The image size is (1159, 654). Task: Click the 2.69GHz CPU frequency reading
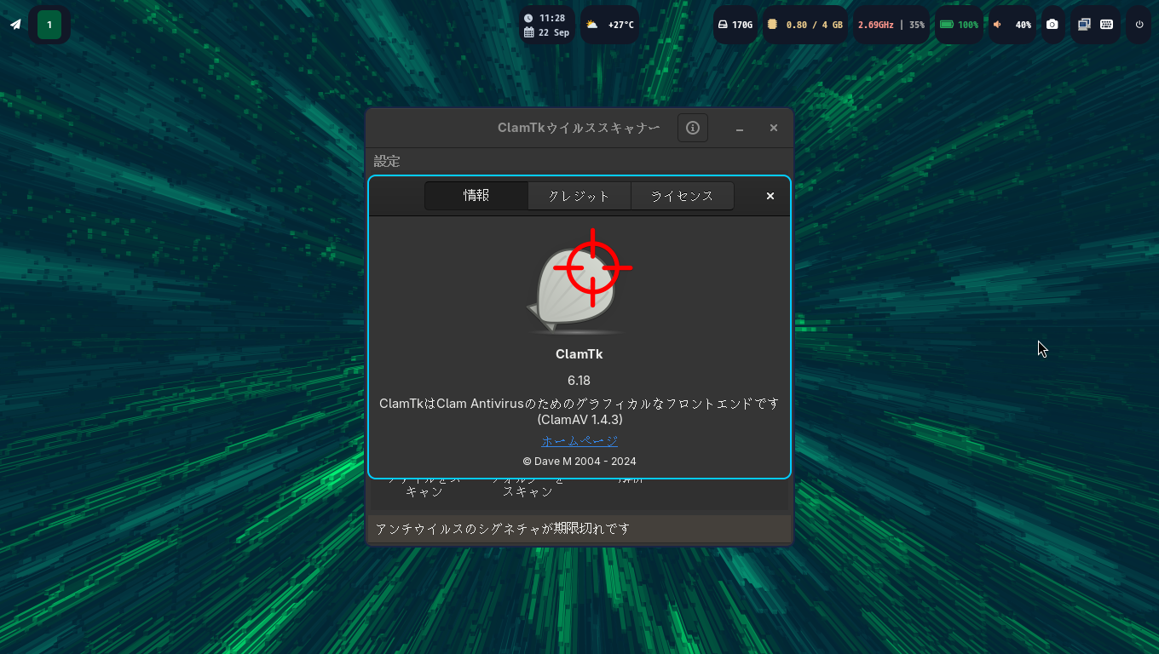tap(875, 25)
